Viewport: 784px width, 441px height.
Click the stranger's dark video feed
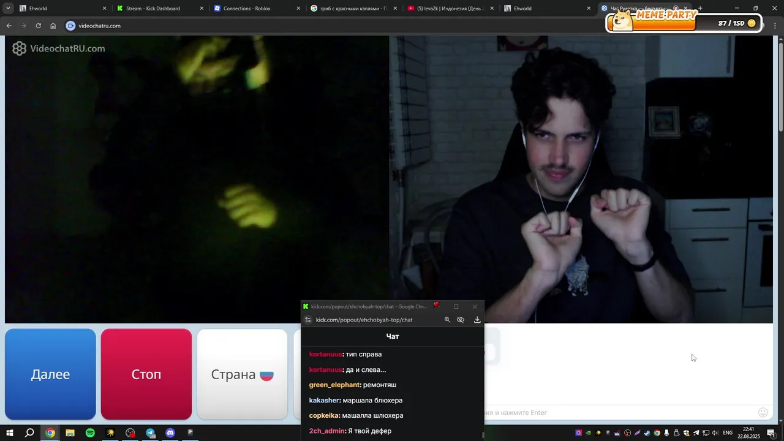197,179
